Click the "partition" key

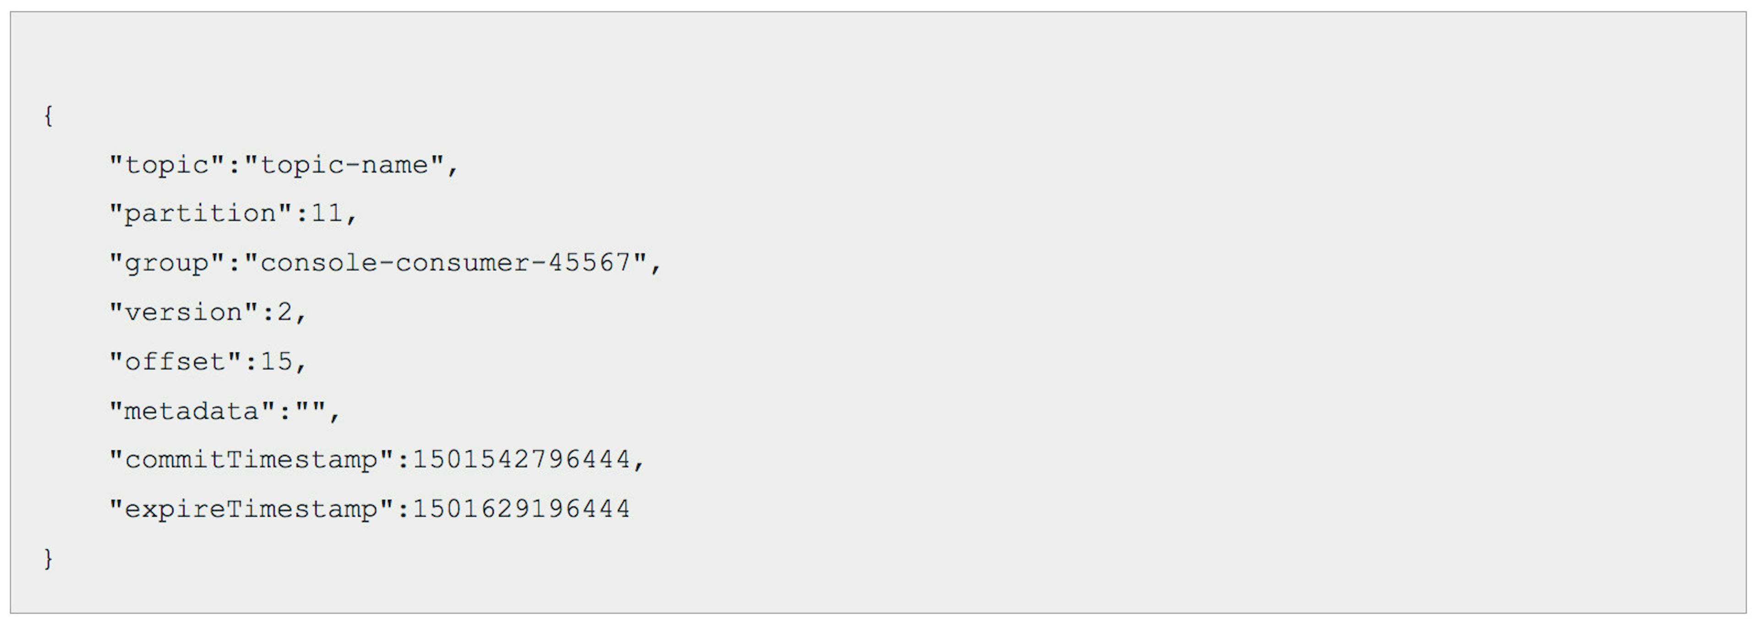coord(201,214)
